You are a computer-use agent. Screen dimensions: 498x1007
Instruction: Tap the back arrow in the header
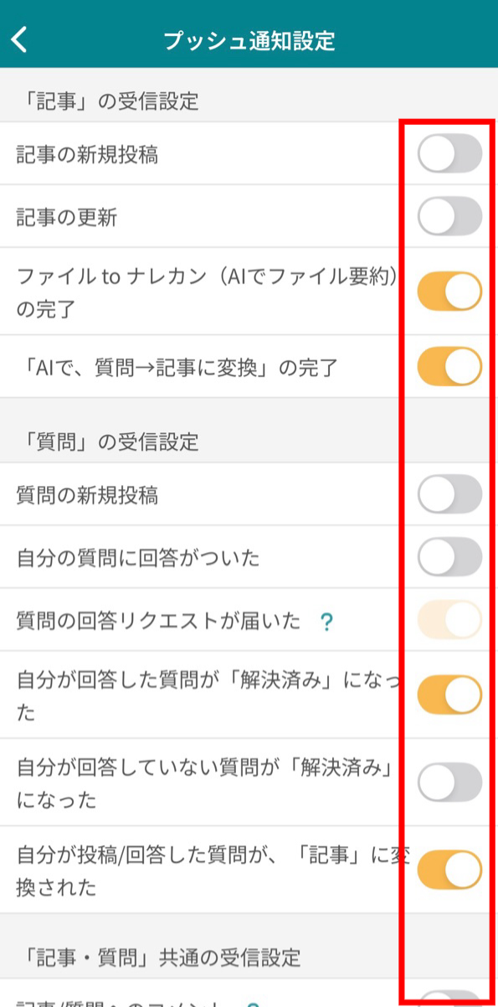18,38
